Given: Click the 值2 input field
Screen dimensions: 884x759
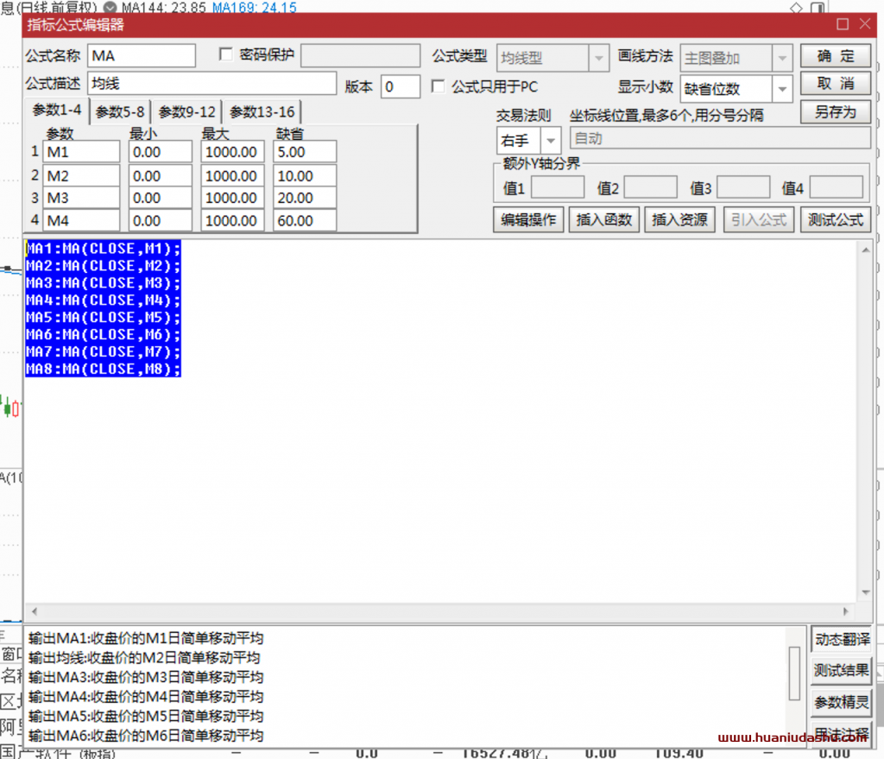Looking at the screenshot, I should 651,187.
